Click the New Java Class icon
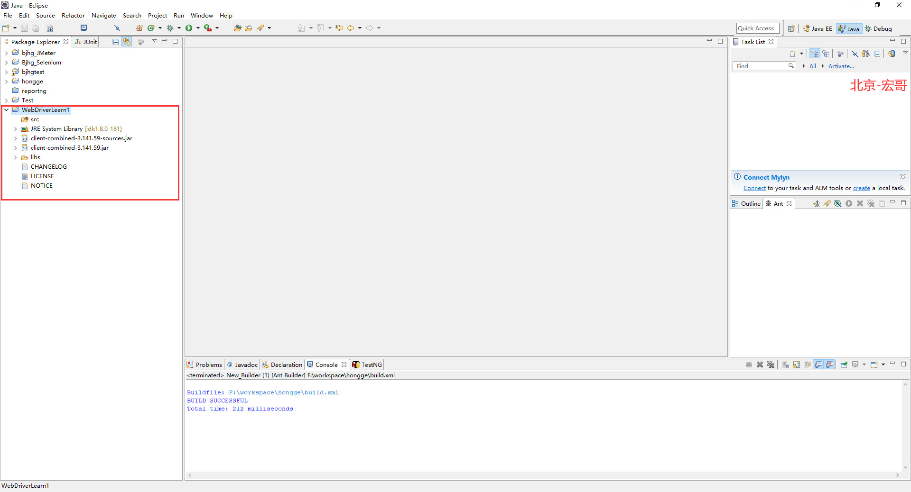Screen dimensions: 911x492 tap(151, 28)
